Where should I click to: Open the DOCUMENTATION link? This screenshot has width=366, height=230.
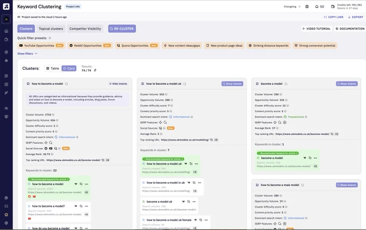(350, 28)
